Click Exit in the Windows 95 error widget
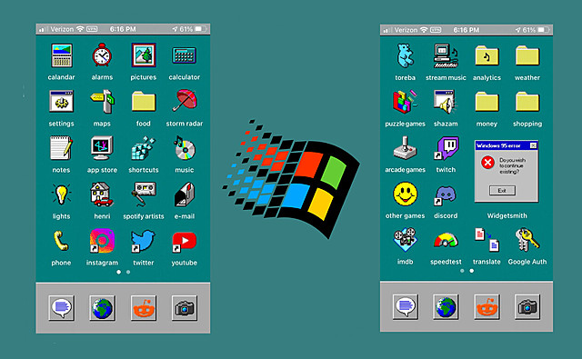The width and height of the screenshot is (582, 359). click(502, 190)
